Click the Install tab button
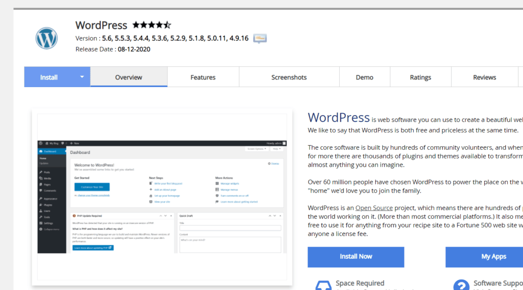Viewport: 523px width, 290px height. tap(49, 77)
